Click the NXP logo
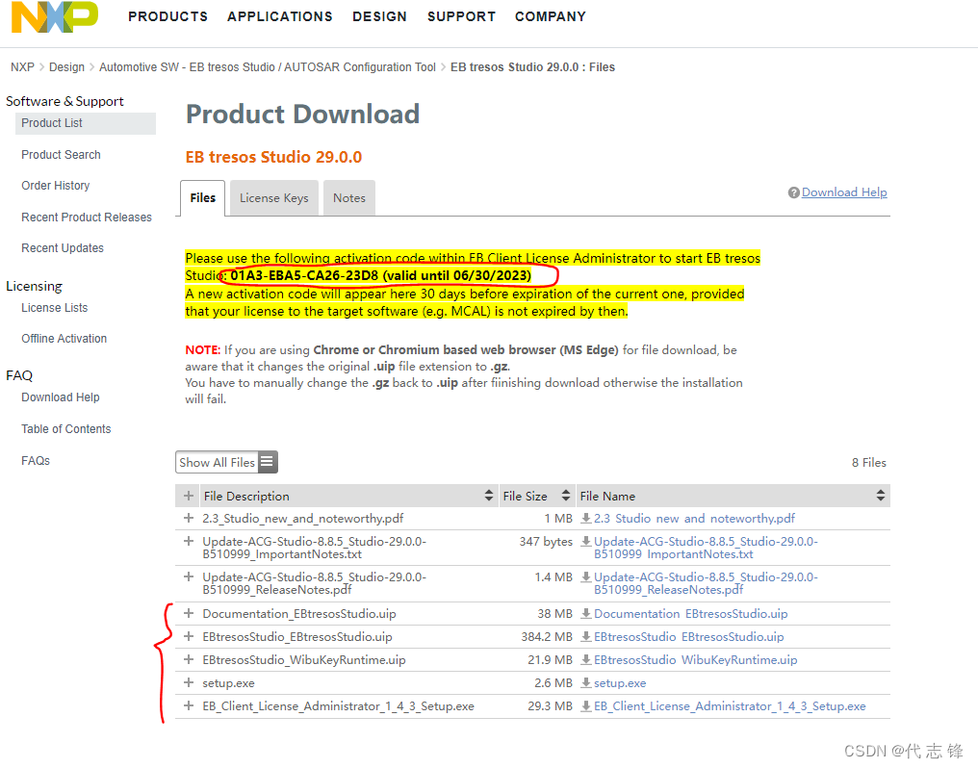Screen dimensions: 978x768 55,16
